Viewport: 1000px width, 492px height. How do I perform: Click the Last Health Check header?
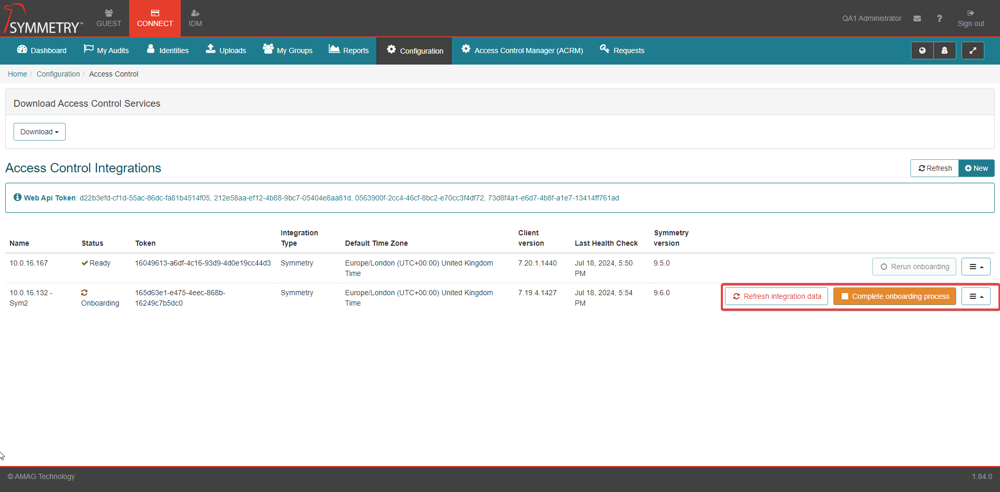click(606, 243)
